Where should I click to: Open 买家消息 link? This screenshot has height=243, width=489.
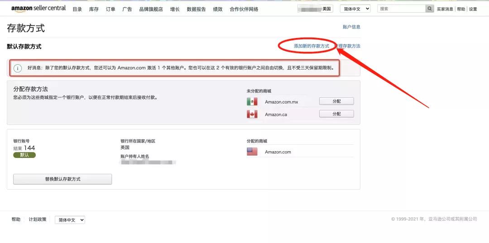pos(445,9)
